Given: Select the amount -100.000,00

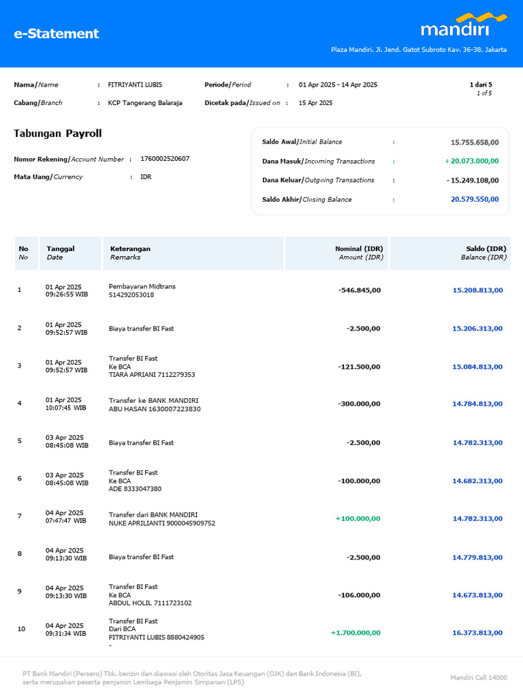Looking at the screenshot, I should point(360,481).
